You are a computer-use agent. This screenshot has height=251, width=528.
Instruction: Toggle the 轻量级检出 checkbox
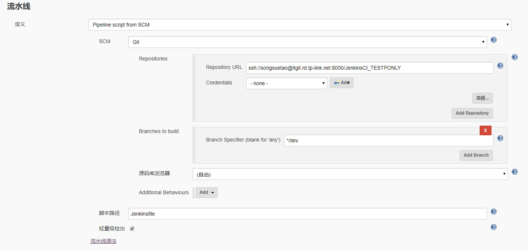132,229
